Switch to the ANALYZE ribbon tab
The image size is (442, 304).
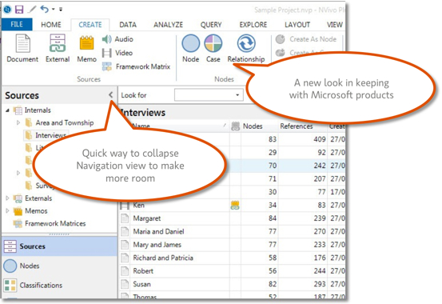point(169,25)
